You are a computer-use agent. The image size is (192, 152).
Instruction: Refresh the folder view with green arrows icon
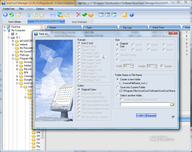pyautogui.click(x=12, y=15)
